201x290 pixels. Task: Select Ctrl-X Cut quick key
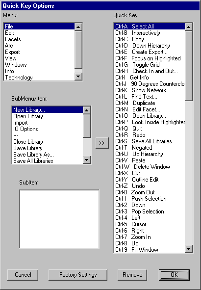point(150,173)
